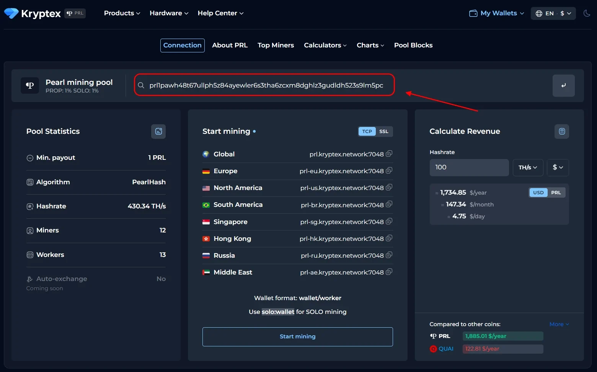Image resolution: width=597 pixels, height=372 pixels.
Task: Click the My Wallets wallet icon
Action: (473, 13)
